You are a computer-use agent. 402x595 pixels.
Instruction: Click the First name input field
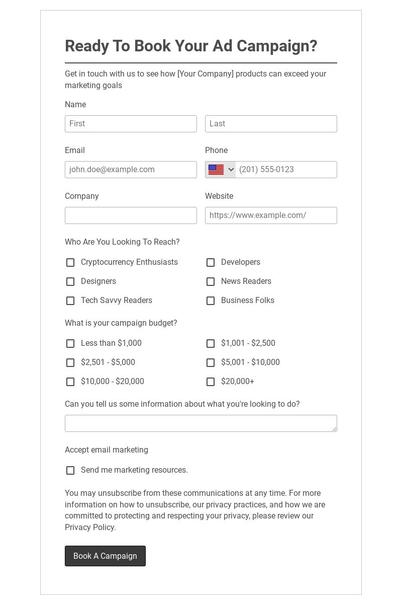click(x=131, y=124)
